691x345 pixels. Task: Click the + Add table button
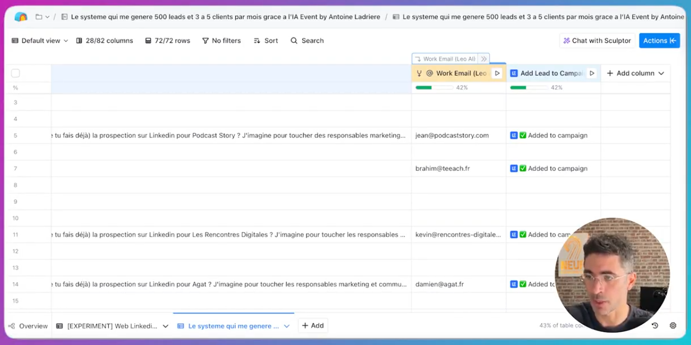click(313, 326)
